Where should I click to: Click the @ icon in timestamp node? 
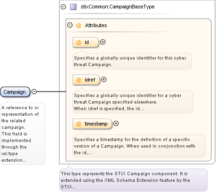click(x=79, y=124)
